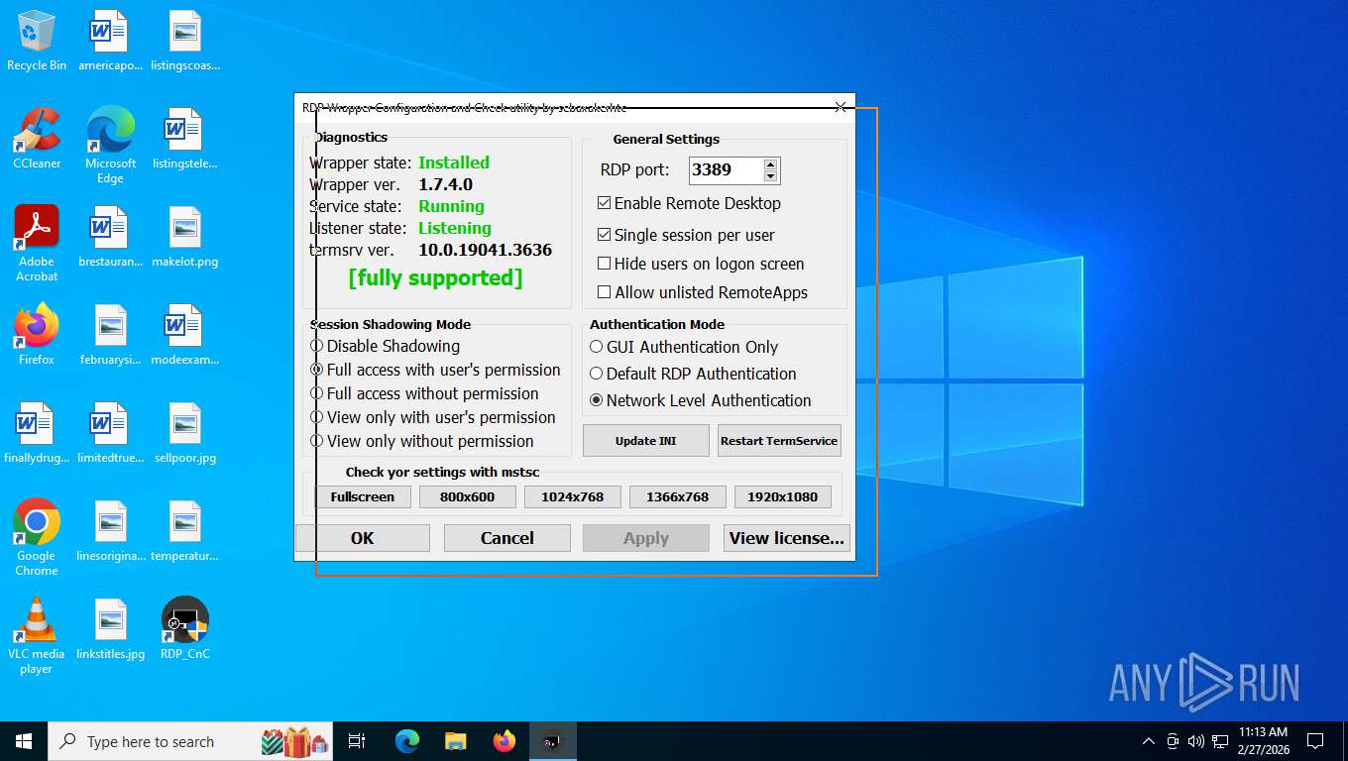Open the CCleaner desktop shortcut

[37, 139]
